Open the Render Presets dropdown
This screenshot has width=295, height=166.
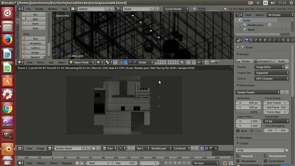click(x=258, y=92)
